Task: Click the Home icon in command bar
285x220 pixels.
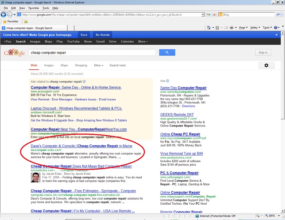Action: point(209,28)
